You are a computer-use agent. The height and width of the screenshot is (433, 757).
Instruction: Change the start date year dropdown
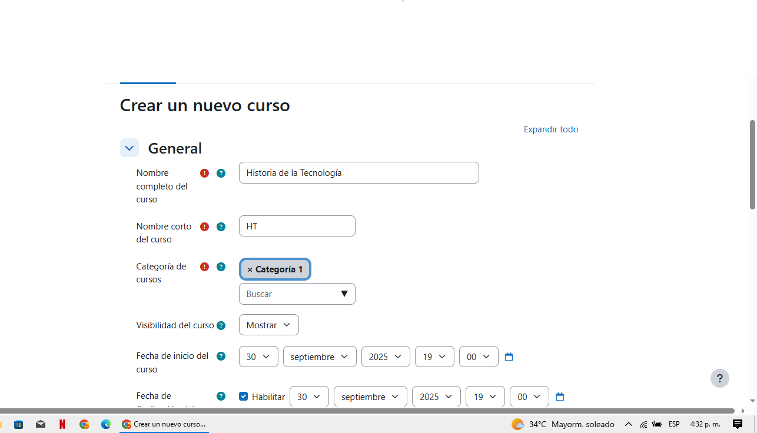(386, 357)
